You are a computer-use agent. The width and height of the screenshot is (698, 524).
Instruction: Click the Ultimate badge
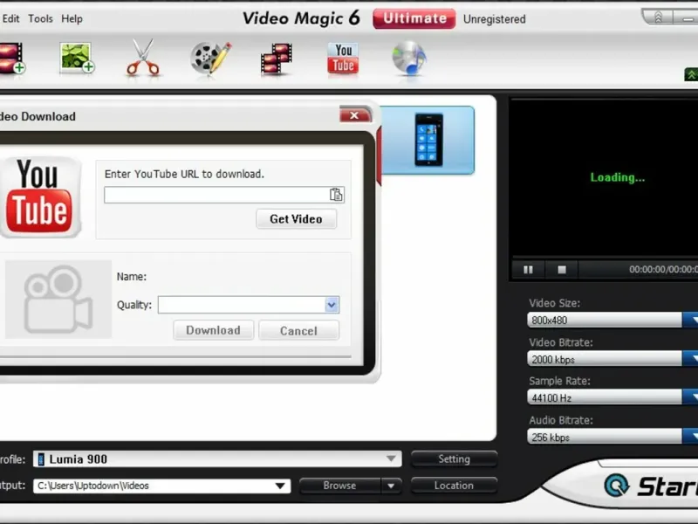(414, 18)
